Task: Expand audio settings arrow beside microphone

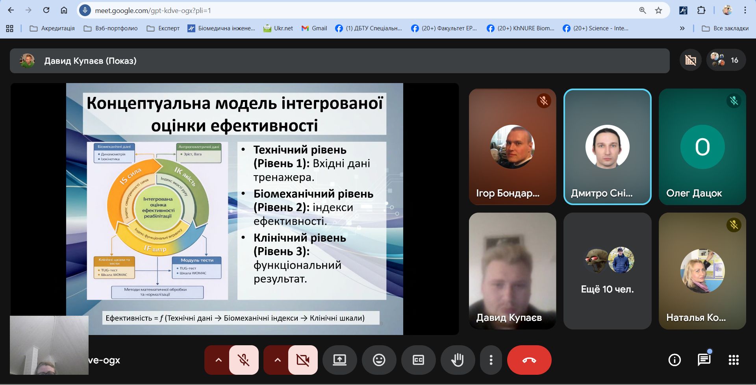Action: pos(219,360)
